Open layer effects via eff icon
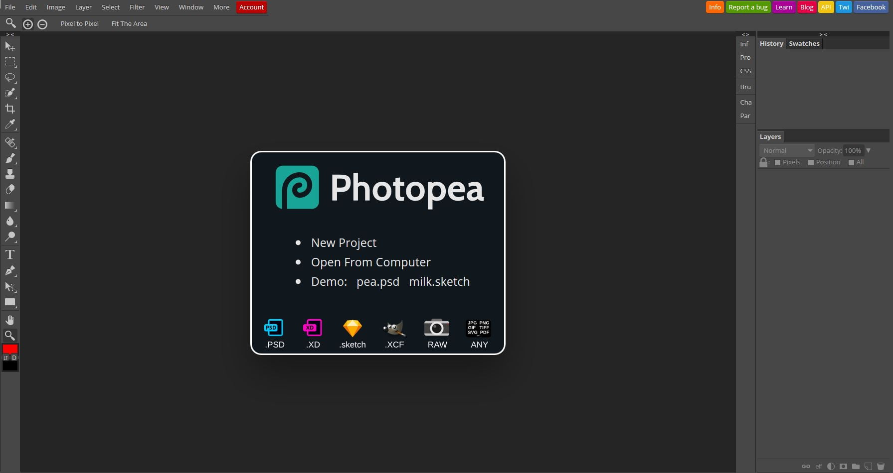The image size is (893, 473). [x=818, y=467]
